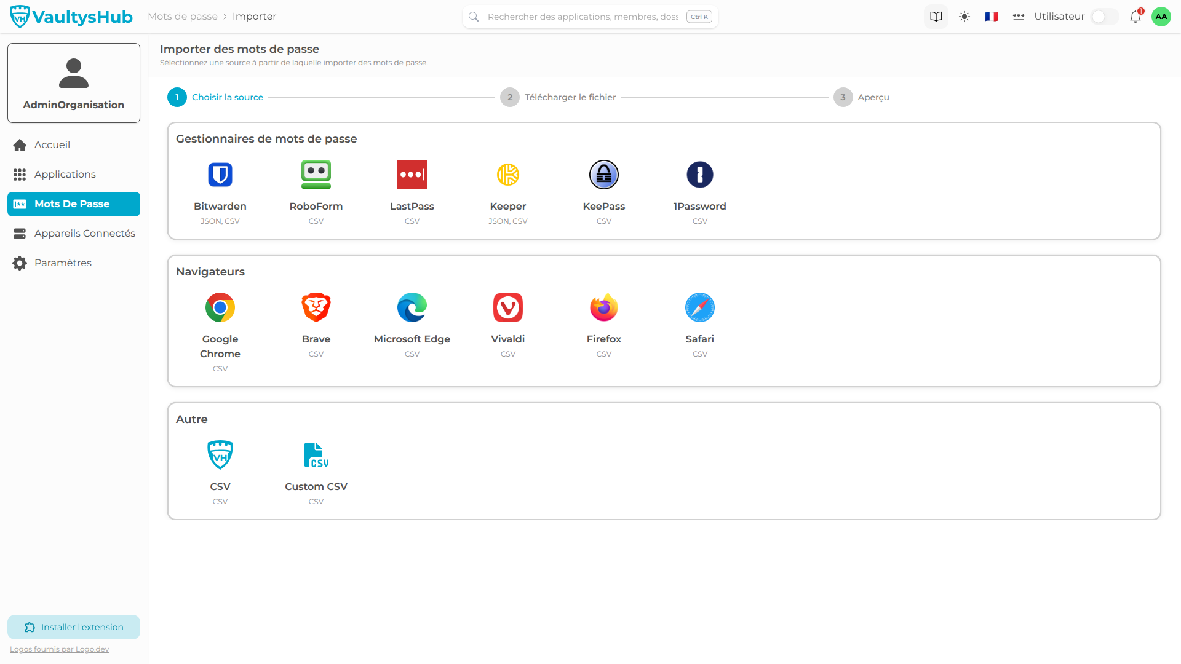The width and height of the screenshot is (1181, 664).
Task: Open the AdminOrganisation profile card
Action: [74, 83]
